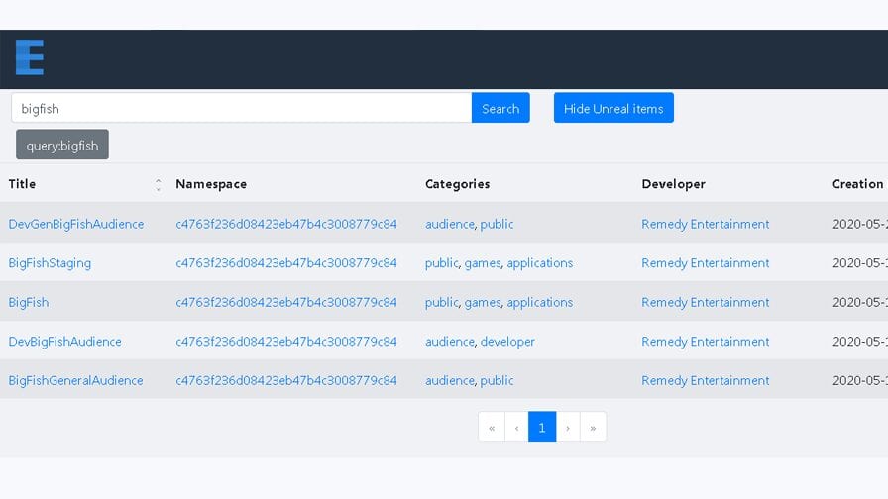Click the Search button
The height and width of the screenshot is (499, 888).
tap(500, 108)
